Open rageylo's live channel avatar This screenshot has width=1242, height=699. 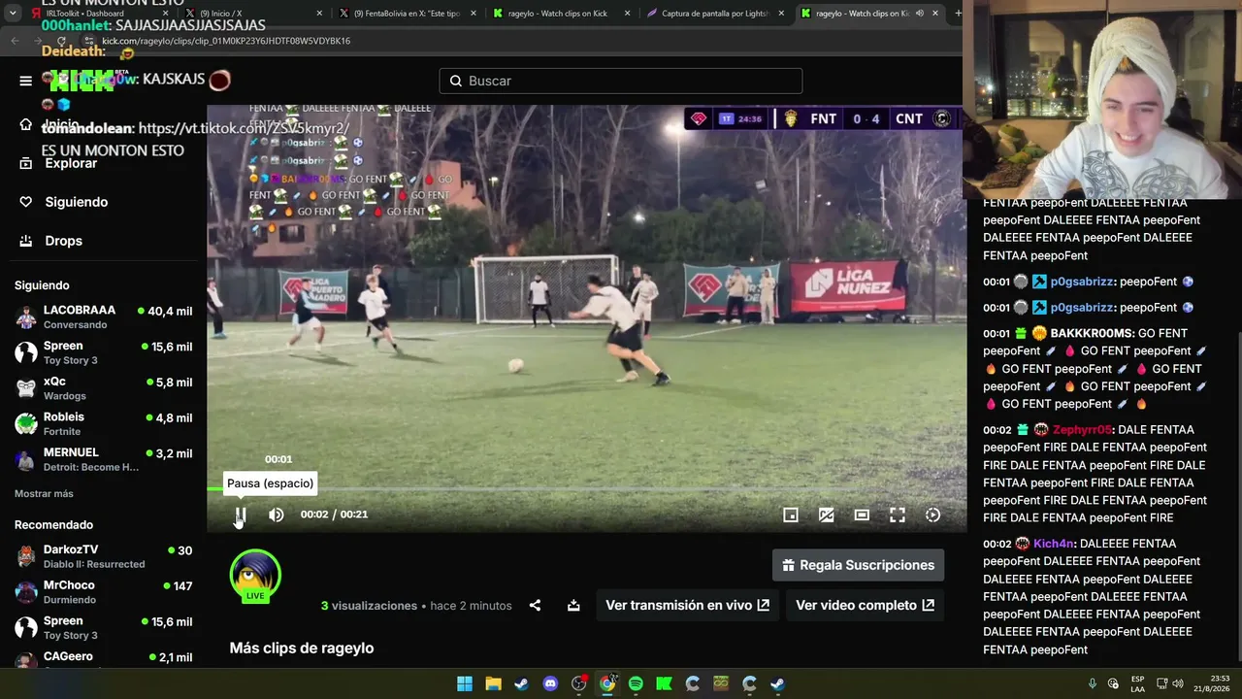click(255, 576)
